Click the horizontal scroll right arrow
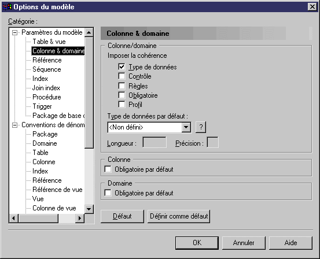Screen dimensions: 320x259 [x=80, y=218]
